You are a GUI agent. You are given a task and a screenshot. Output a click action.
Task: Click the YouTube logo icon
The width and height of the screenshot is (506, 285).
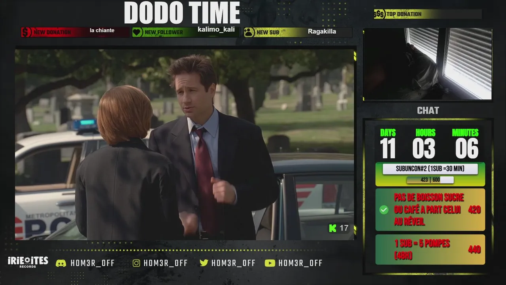pyautogui.click(x=270, y=263)
